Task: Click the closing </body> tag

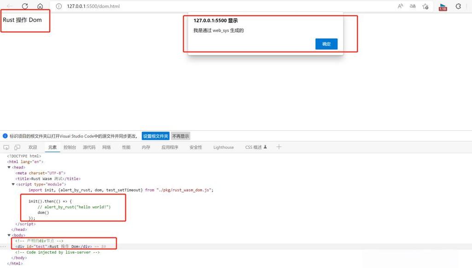Action: [x=19, y=258]
